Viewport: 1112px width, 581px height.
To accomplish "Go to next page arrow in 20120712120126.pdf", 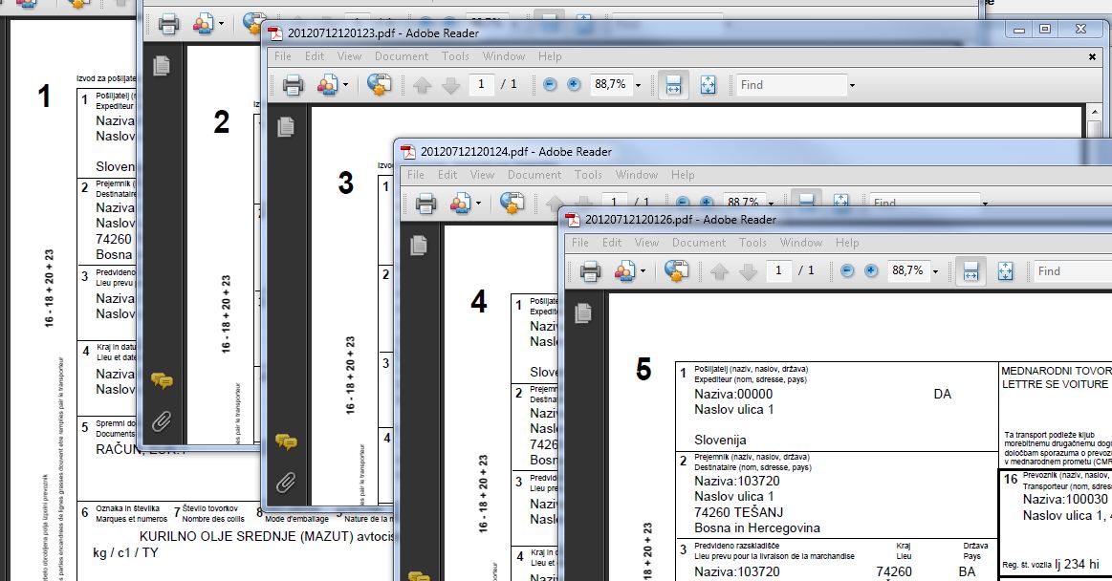I will coord(749,271).
